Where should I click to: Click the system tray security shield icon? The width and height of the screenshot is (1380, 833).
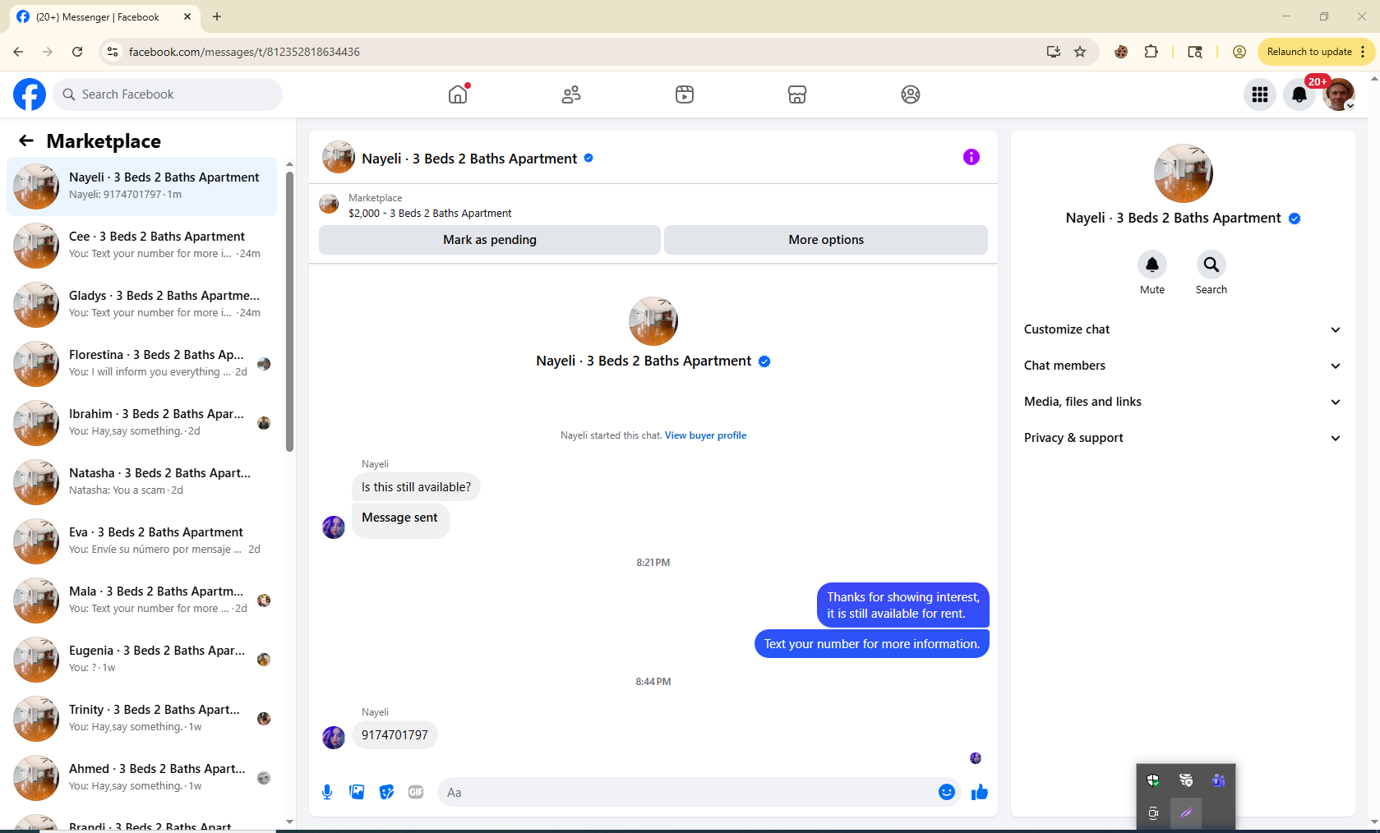click(x=1153, y=780)
